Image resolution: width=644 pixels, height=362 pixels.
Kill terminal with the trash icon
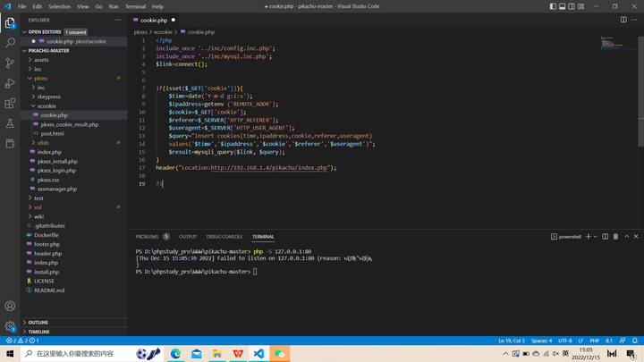(x=615, y=237)
